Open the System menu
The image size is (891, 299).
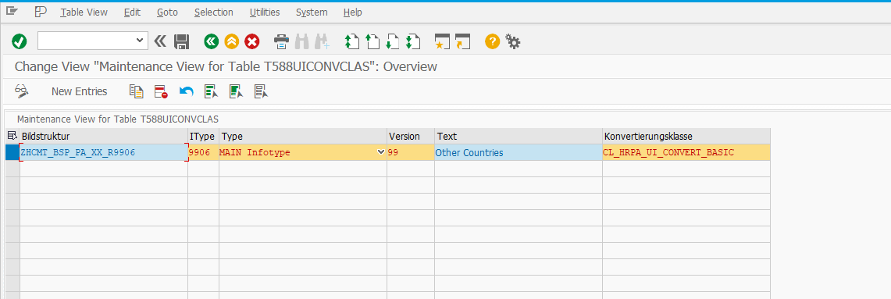pyautogui.click(x=312, y=12)
